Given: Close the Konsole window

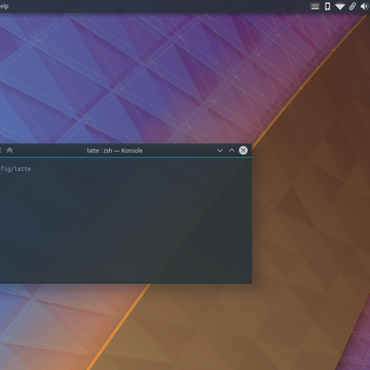Looking at the screenshot, I should click(x=243, y=150).
